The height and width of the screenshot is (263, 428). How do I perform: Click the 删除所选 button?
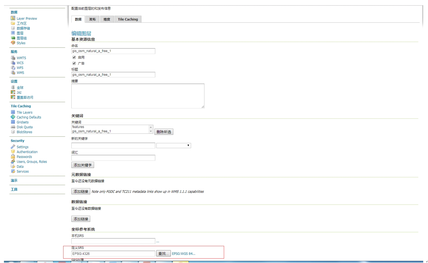coord(164,132)
